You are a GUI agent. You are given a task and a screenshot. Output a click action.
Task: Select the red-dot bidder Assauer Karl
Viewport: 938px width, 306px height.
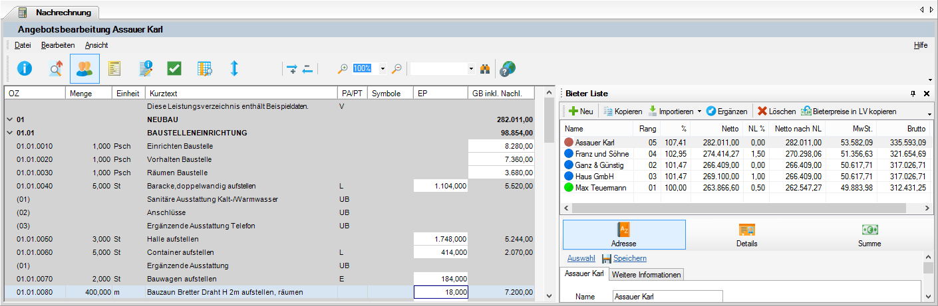tap(595, 142)
